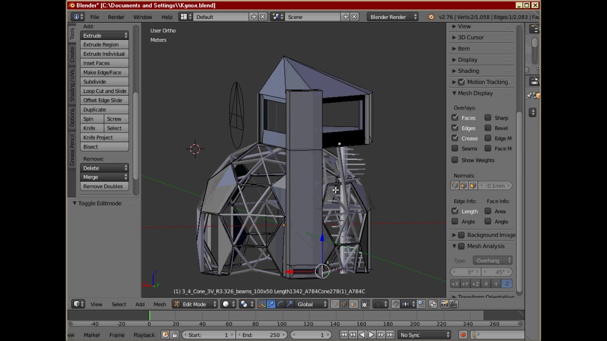
Task: Open the Merge dropdown
Action: (x=104, y=177)
